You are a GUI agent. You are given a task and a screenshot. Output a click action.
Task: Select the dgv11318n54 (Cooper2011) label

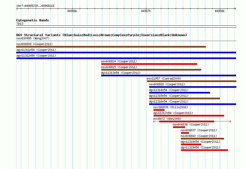tap(200, 142)
